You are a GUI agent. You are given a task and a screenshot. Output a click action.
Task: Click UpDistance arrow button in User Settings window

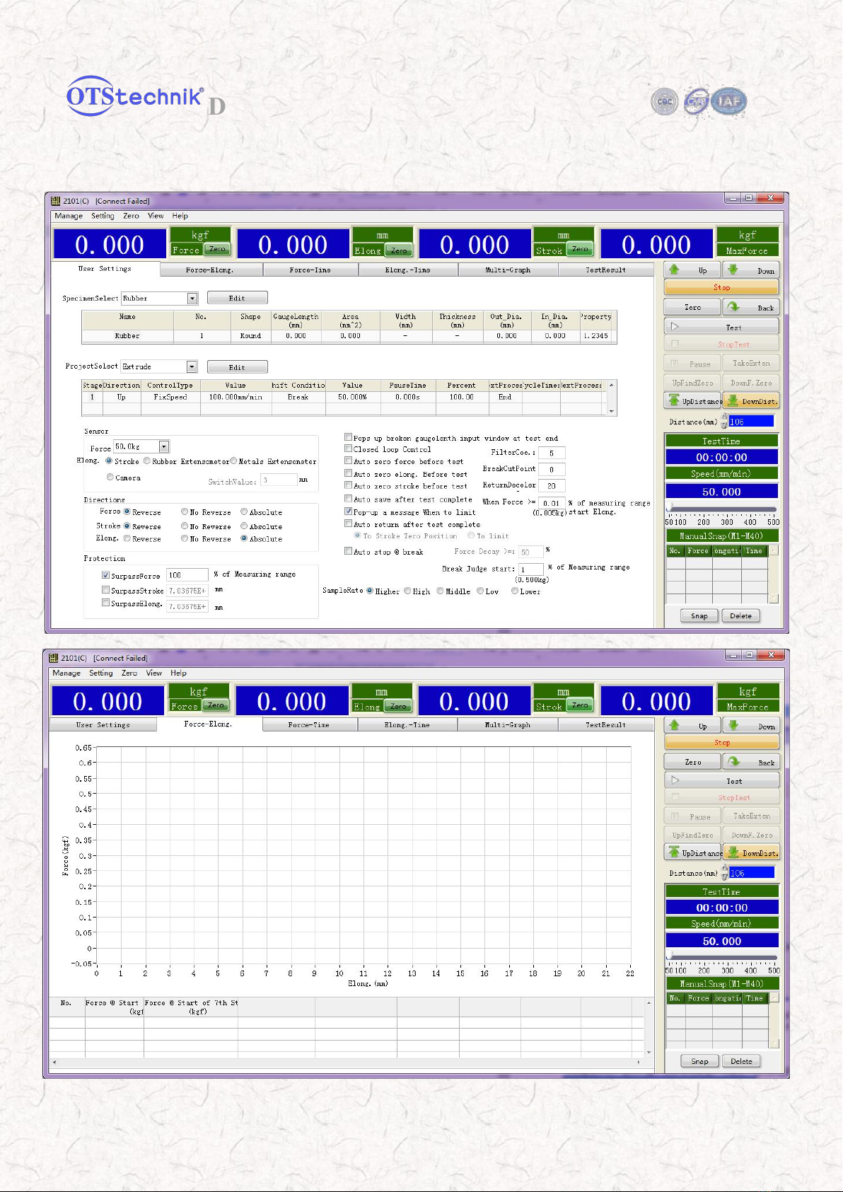click(693, 401)
